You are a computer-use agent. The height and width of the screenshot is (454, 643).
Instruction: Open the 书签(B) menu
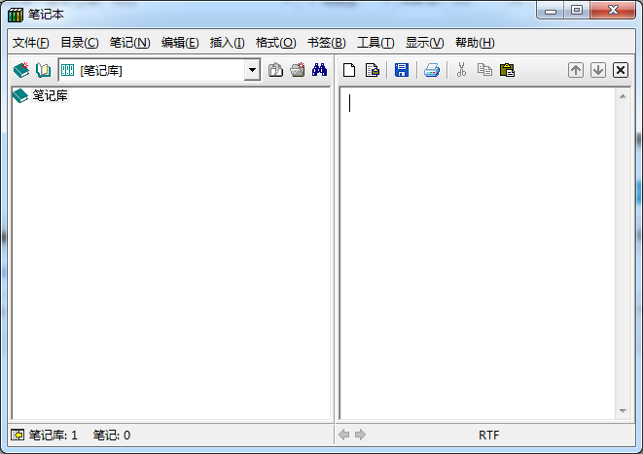pos(326,43)
